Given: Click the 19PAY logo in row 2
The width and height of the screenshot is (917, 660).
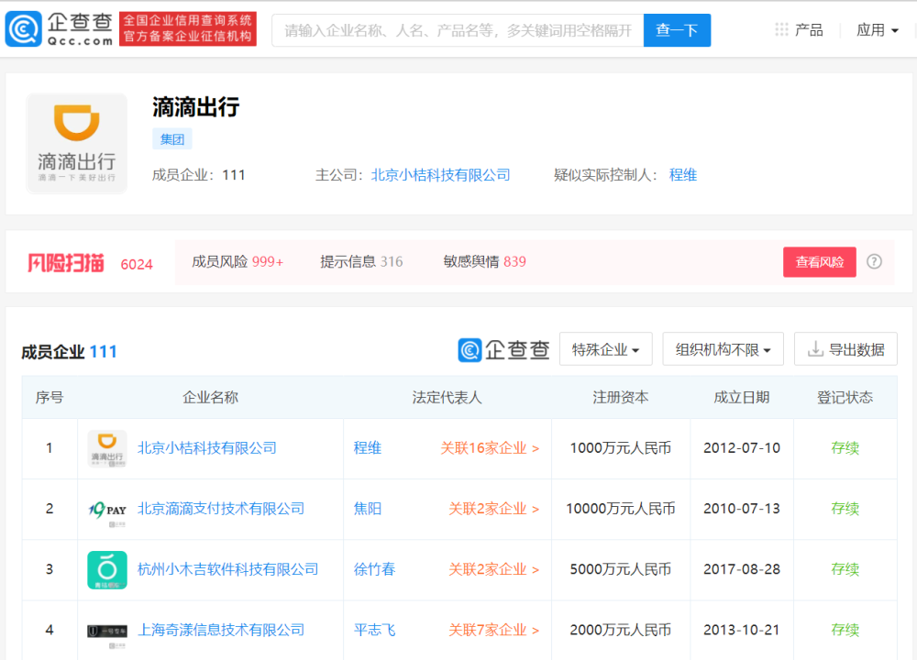Looking at the screenshot, I should click(x=107, y=509).
